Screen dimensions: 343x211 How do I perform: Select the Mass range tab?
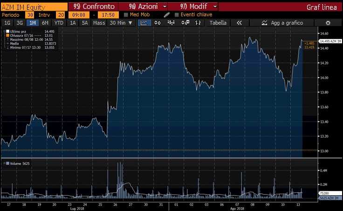coord(99,23)
